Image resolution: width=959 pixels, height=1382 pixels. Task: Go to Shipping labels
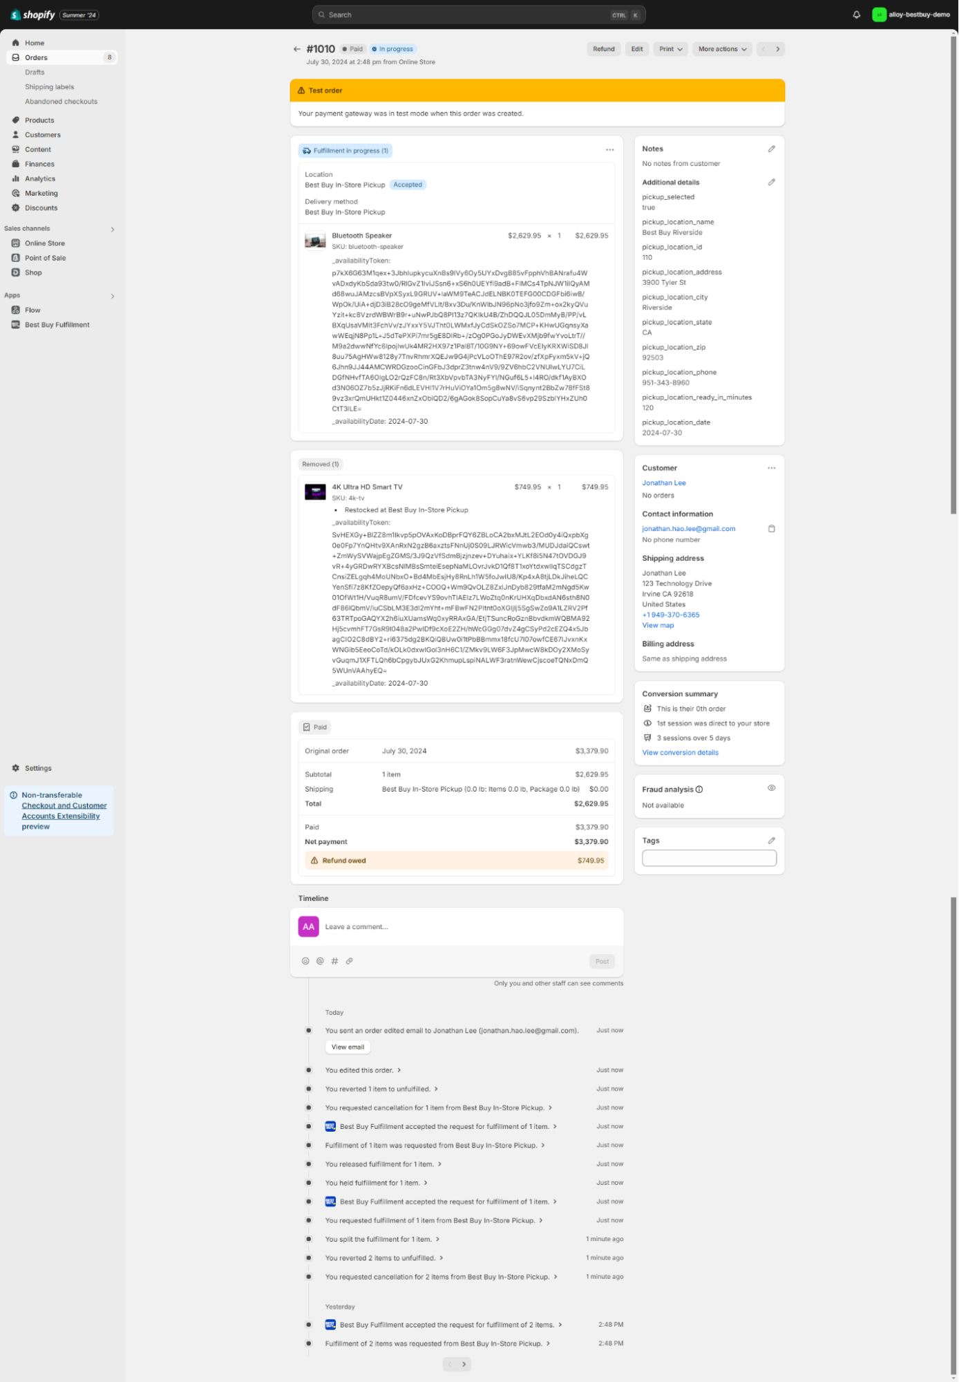pos(50,87)
